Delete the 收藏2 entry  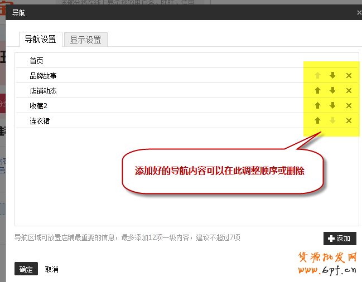[349, 105]
